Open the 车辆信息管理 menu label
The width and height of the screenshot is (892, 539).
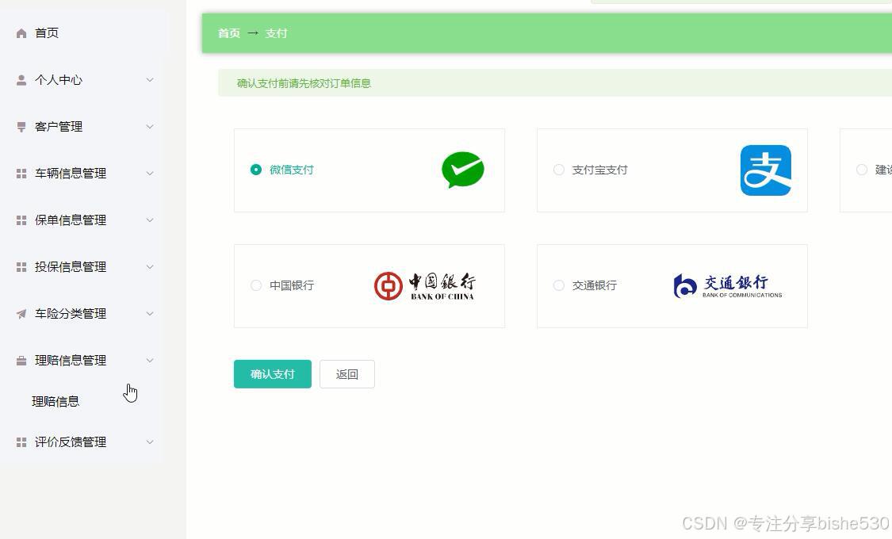71,174
